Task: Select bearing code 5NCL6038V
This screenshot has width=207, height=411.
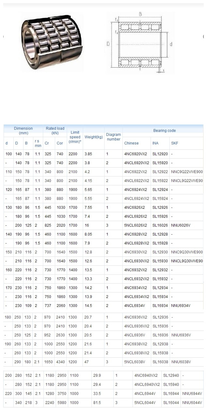Action: (x=135, y=362)
